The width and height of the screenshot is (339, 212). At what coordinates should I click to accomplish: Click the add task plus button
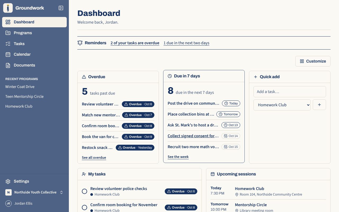(319, 105)
